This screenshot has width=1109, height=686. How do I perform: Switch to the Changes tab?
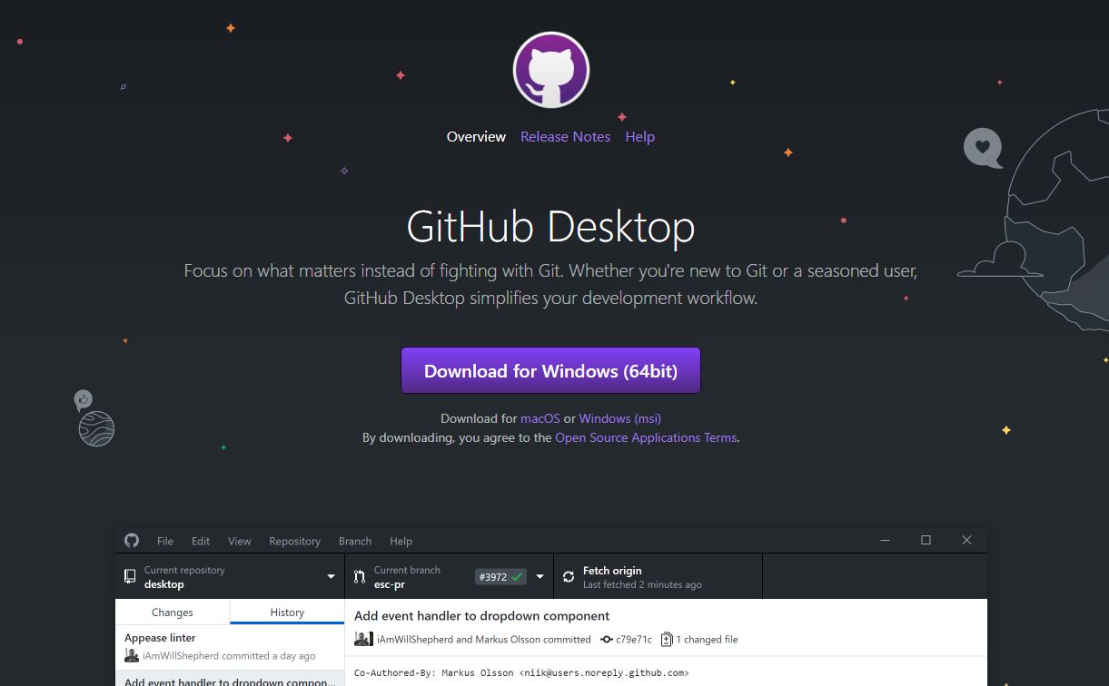point(173,612)
